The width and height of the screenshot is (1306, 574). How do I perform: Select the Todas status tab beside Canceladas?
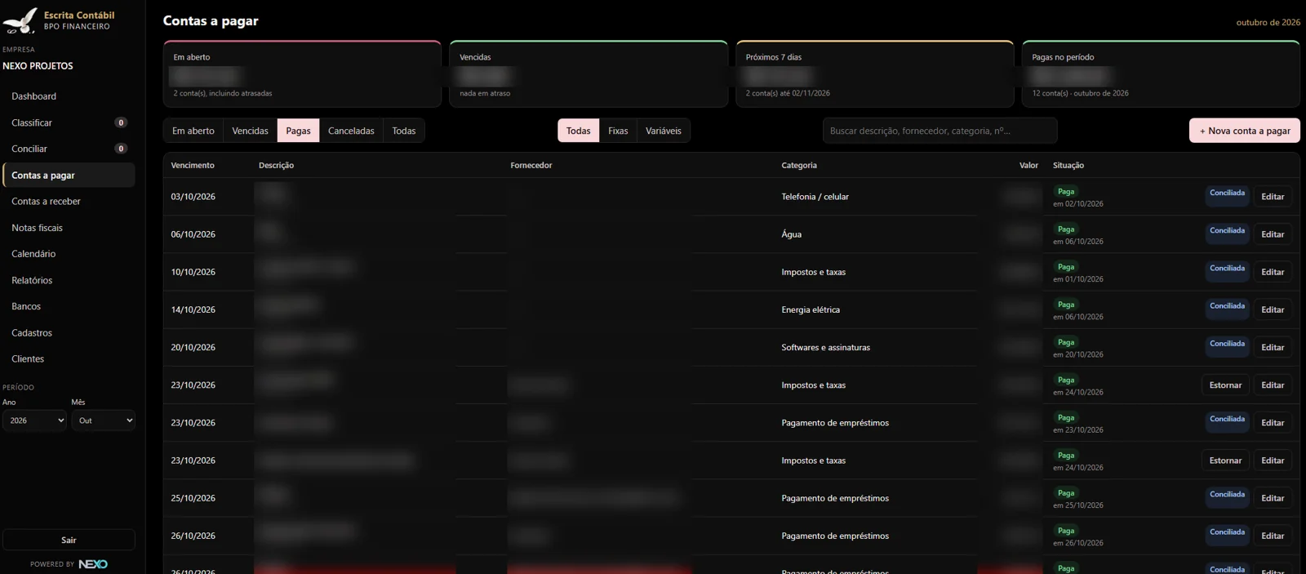tap(404, 131)
